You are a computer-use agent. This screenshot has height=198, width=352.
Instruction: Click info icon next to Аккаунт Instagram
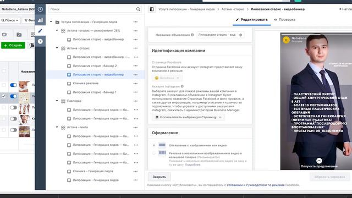tap(182, 86)
